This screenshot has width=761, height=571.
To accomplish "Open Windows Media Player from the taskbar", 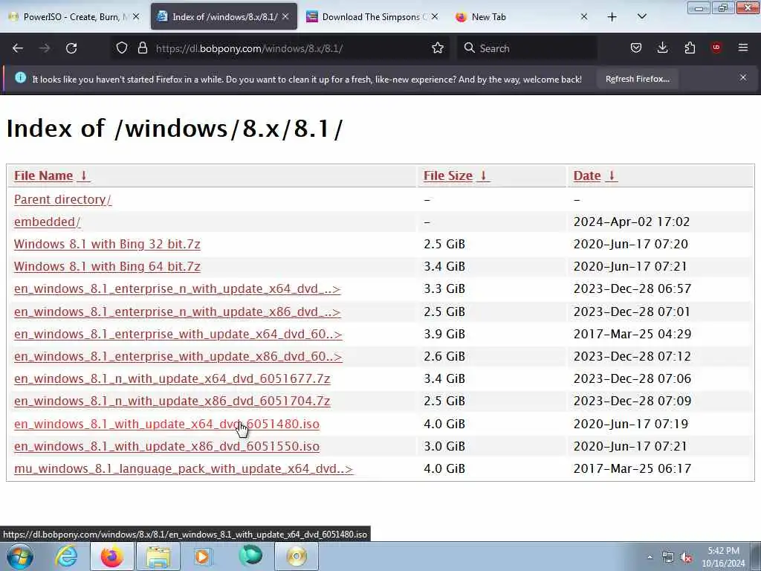I will coord(204,556).
